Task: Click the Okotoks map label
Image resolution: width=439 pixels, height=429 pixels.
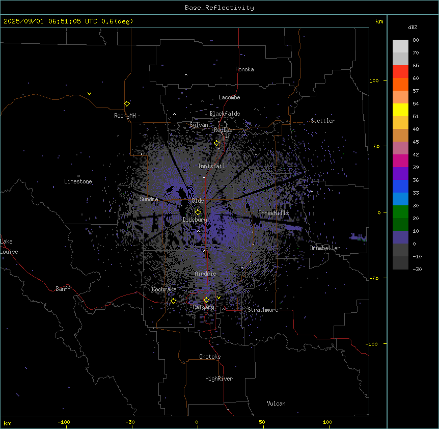Action: click(x=210, y=357)
